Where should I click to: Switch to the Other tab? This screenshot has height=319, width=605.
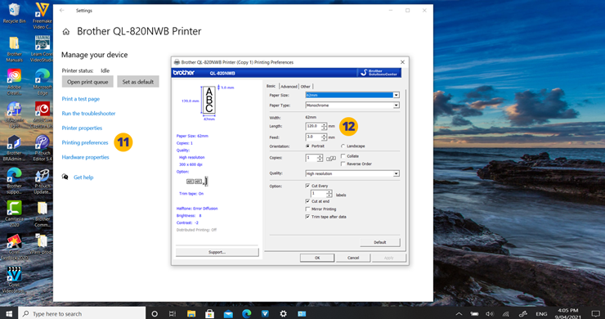point(306,87)
